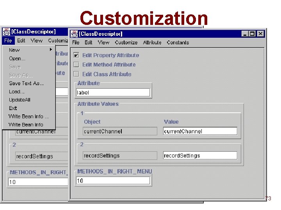Click the Attribute Values group label
This screenshot has height=210, width=281.
pos(98,104)
